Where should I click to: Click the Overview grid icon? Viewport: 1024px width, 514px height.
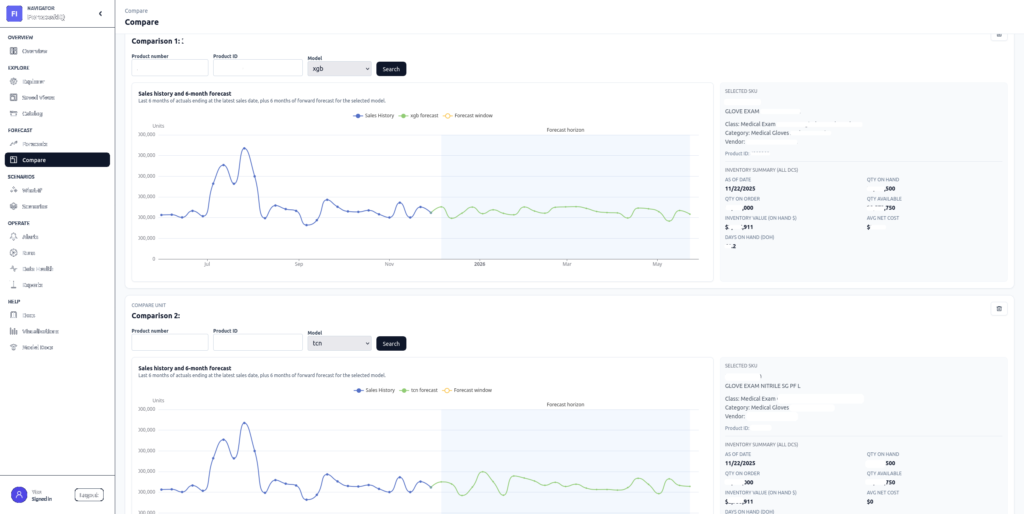[14, 51]
